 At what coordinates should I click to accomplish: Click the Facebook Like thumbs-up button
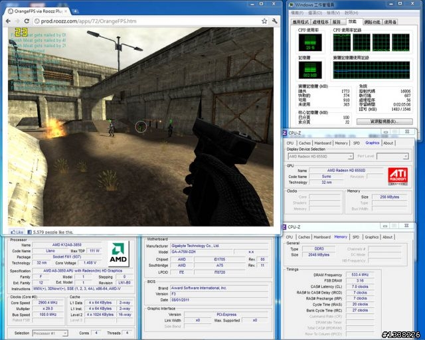(17, 232)
